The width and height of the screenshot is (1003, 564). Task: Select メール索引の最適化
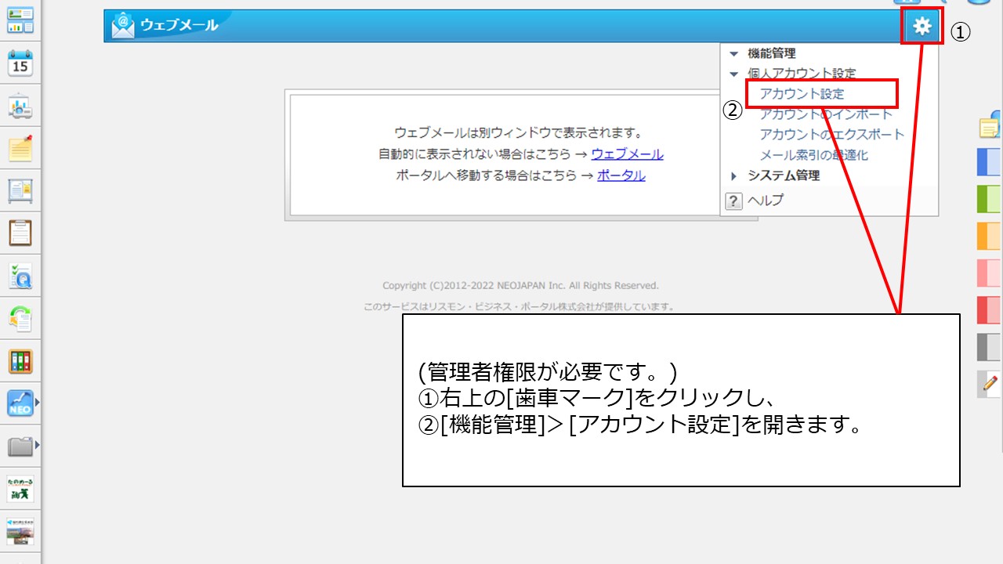814,155
